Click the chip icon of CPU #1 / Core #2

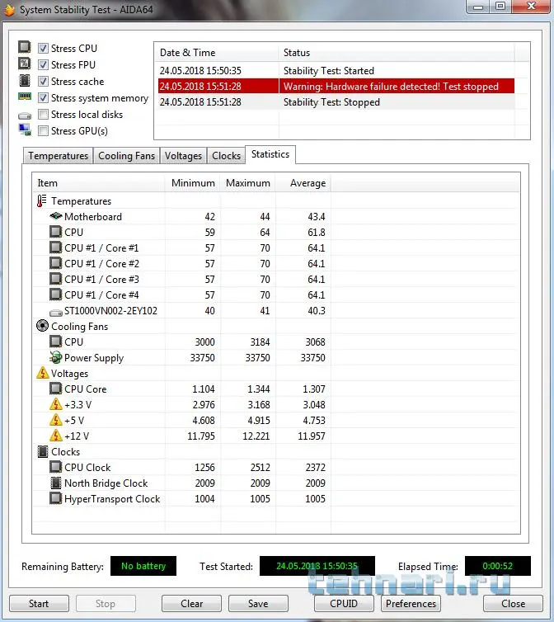pyautogui.click(x=56, y=263)
